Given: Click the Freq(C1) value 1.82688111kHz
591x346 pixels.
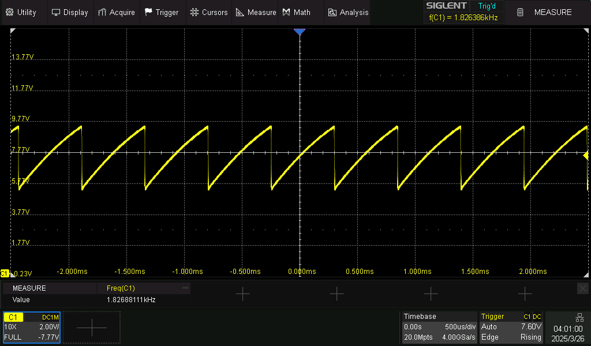Looking at the screenshot, I should 131,300.
